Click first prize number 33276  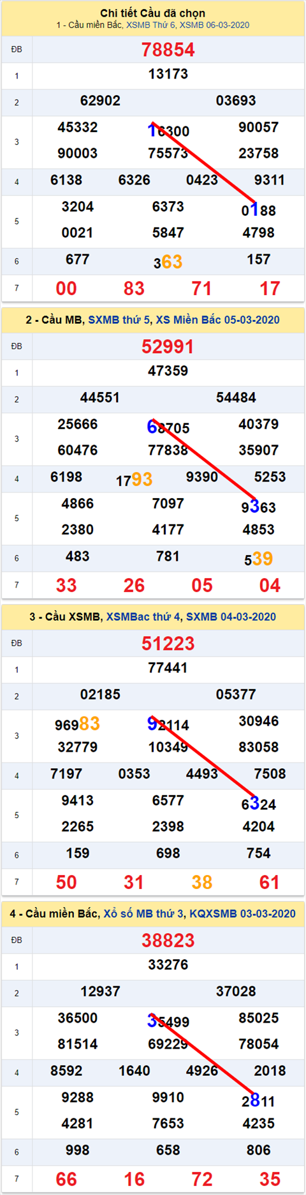tap(168, 965)
